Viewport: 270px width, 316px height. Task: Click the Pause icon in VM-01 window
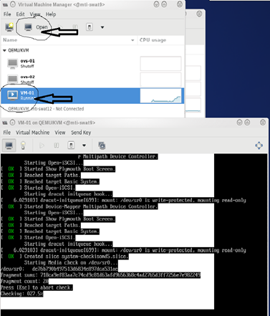click(57, 145)
